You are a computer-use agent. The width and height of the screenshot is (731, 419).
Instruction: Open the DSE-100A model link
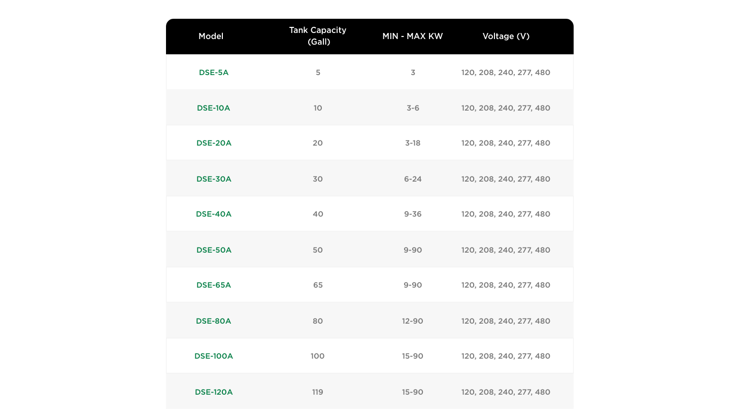[x=214, y=356]
